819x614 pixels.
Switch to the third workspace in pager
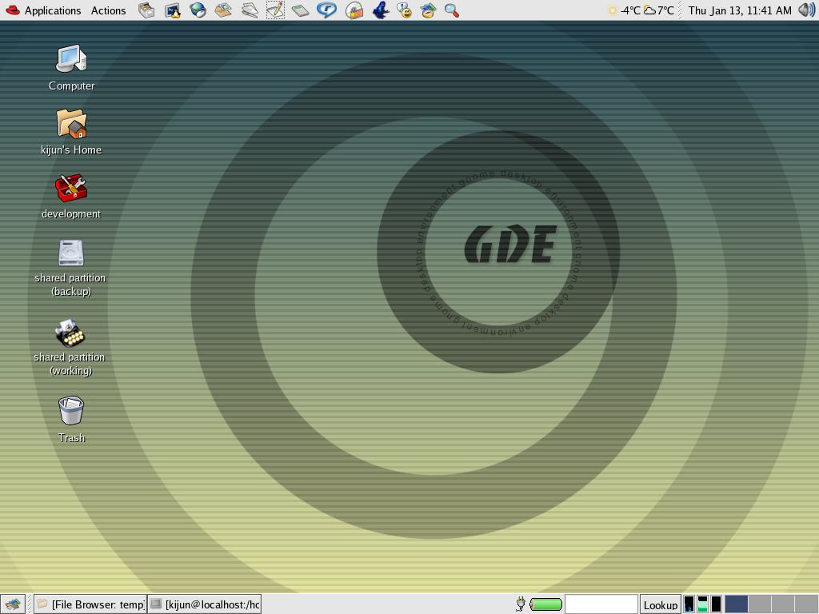[x=783, y=604]
